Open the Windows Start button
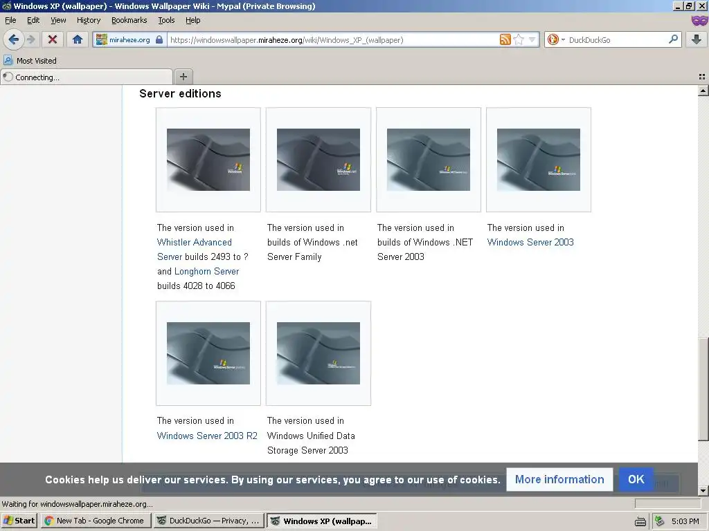This screenshot has height=531, width=709. 19,521
